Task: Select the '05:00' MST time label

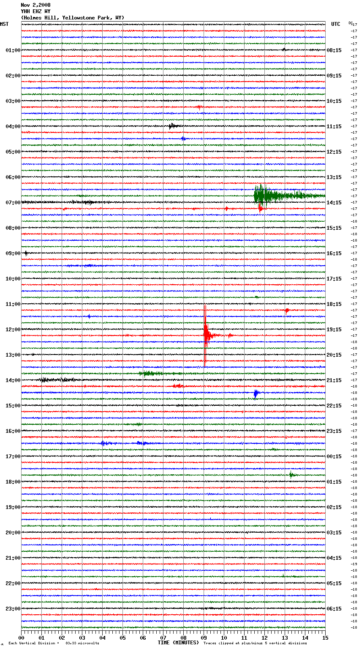Action: pyautogui.click(x=13, y=152)
